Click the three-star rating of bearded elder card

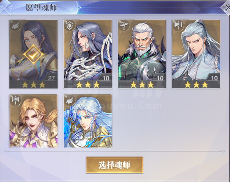(142, 85)
